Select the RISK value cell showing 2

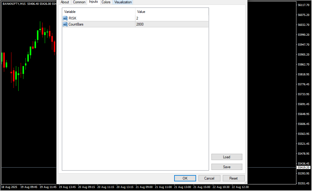pos(171,18)
